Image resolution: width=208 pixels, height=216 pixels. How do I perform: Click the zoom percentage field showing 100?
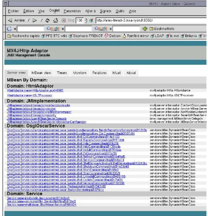pos(80,21)
